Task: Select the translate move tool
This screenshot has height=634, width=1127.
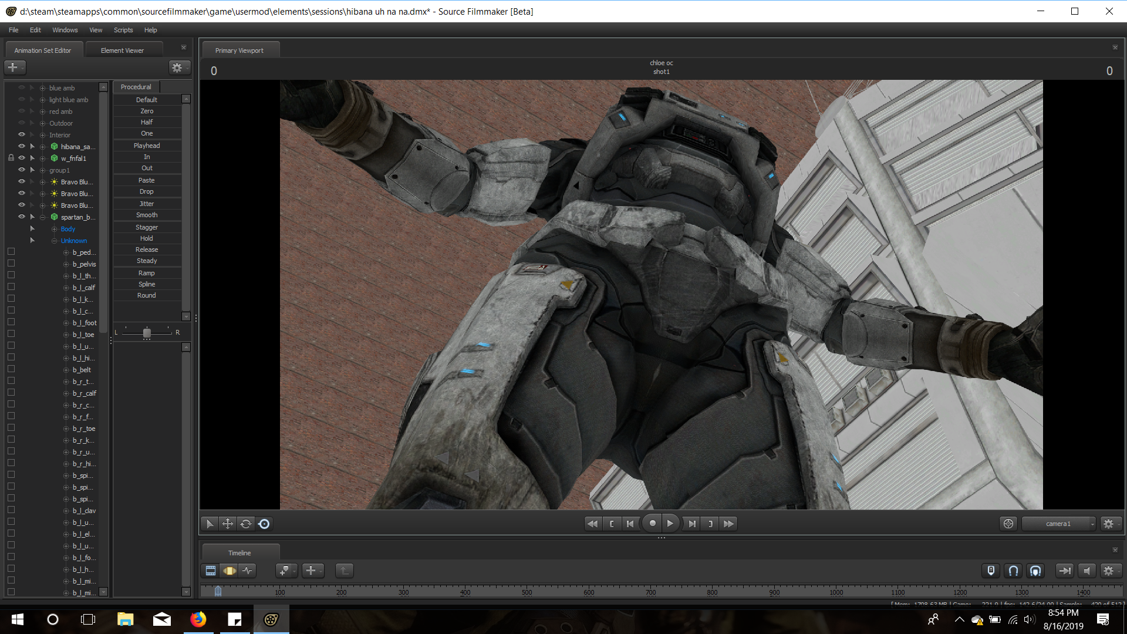Action: click(228, 524)
